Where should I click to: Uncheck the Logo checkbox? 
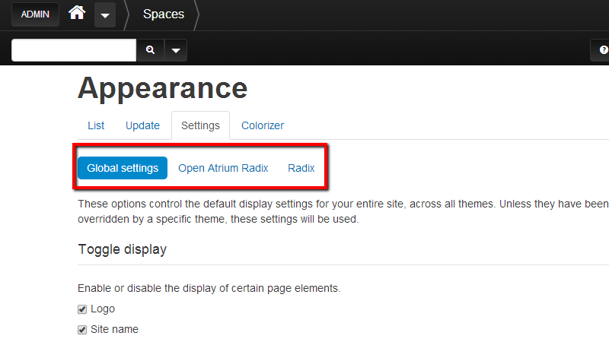[x=82, y=309]
